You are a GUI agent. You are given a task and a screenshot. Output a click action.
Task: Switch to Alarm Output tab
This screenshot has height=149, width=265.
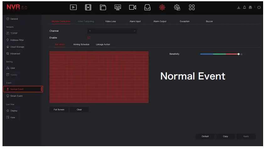point(160,21)
